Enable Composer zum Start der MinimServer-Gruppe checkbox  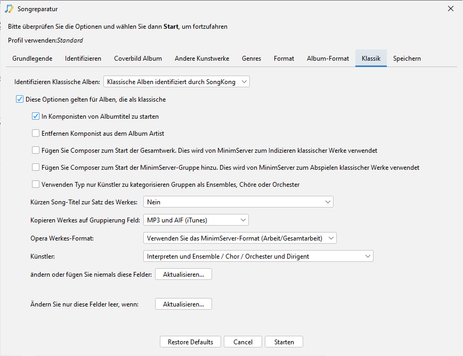(36, 168)
